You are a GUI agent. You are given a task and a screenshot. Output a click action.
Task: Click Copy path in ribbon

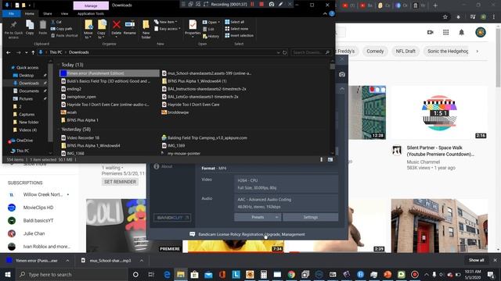(62, 29)
